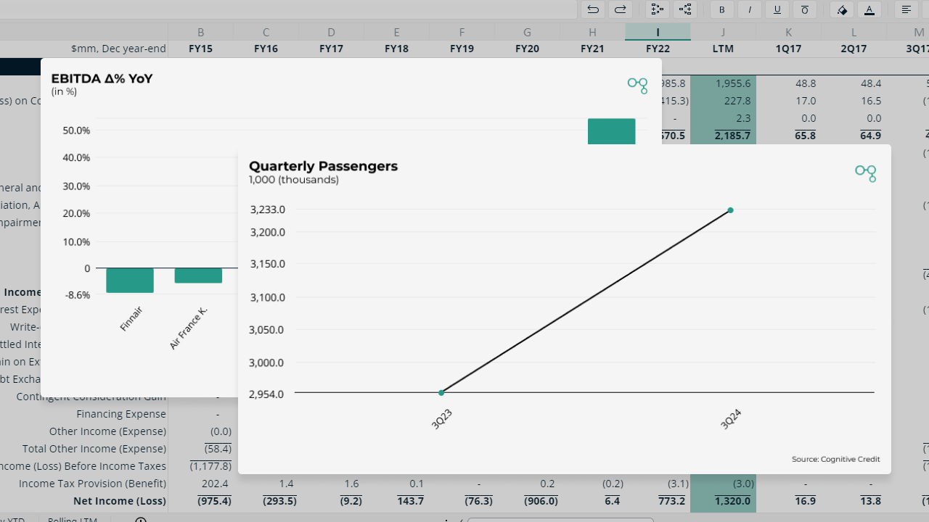Select column L header
This screenshot has height=522, width=929.
(854, 32)
